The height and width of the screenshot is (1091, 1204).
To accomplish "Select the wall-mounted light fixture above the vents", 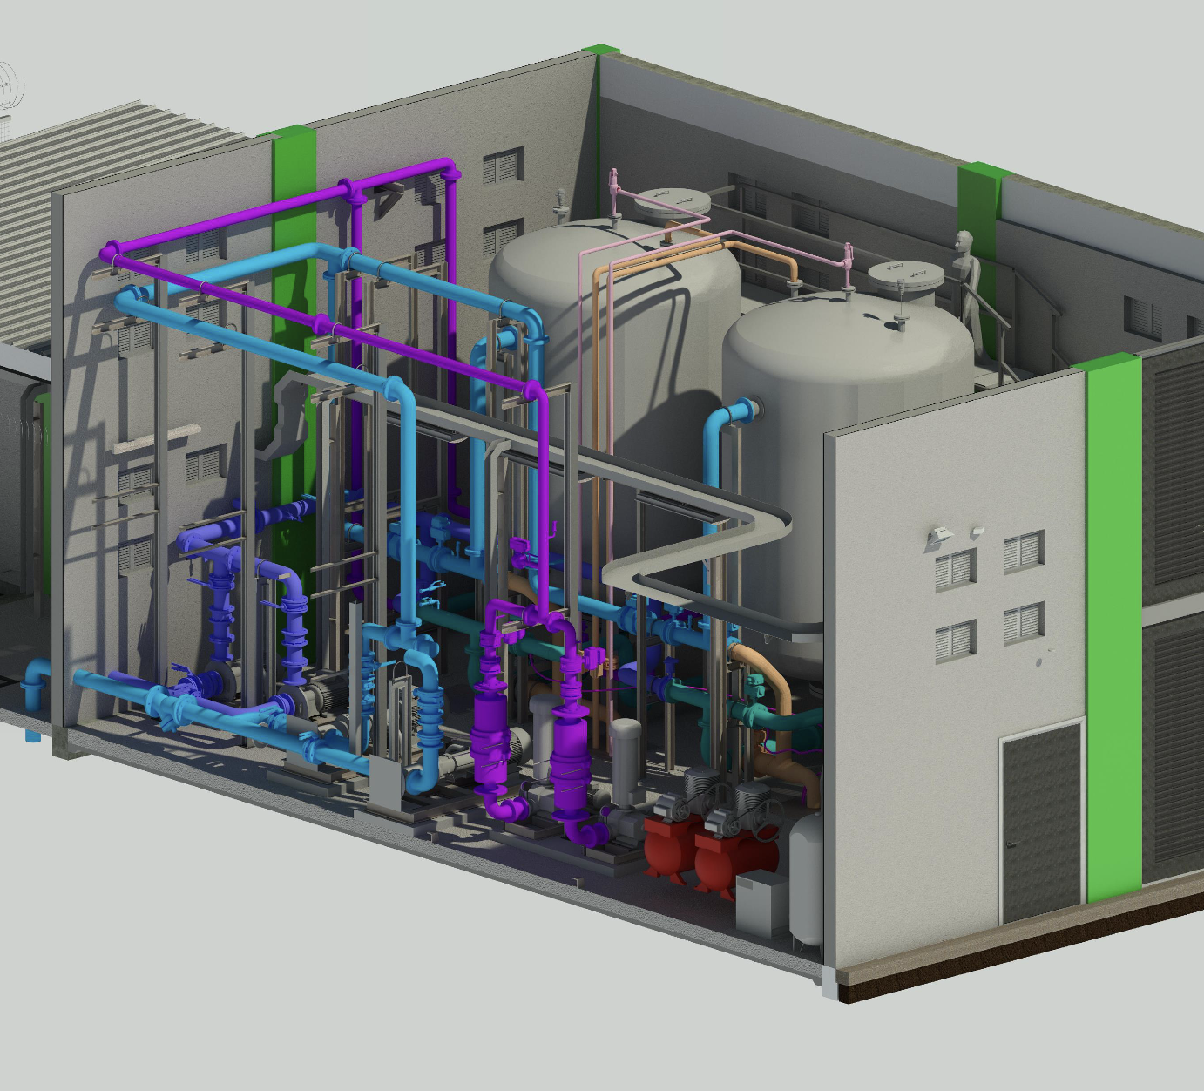I will point(939,537).
